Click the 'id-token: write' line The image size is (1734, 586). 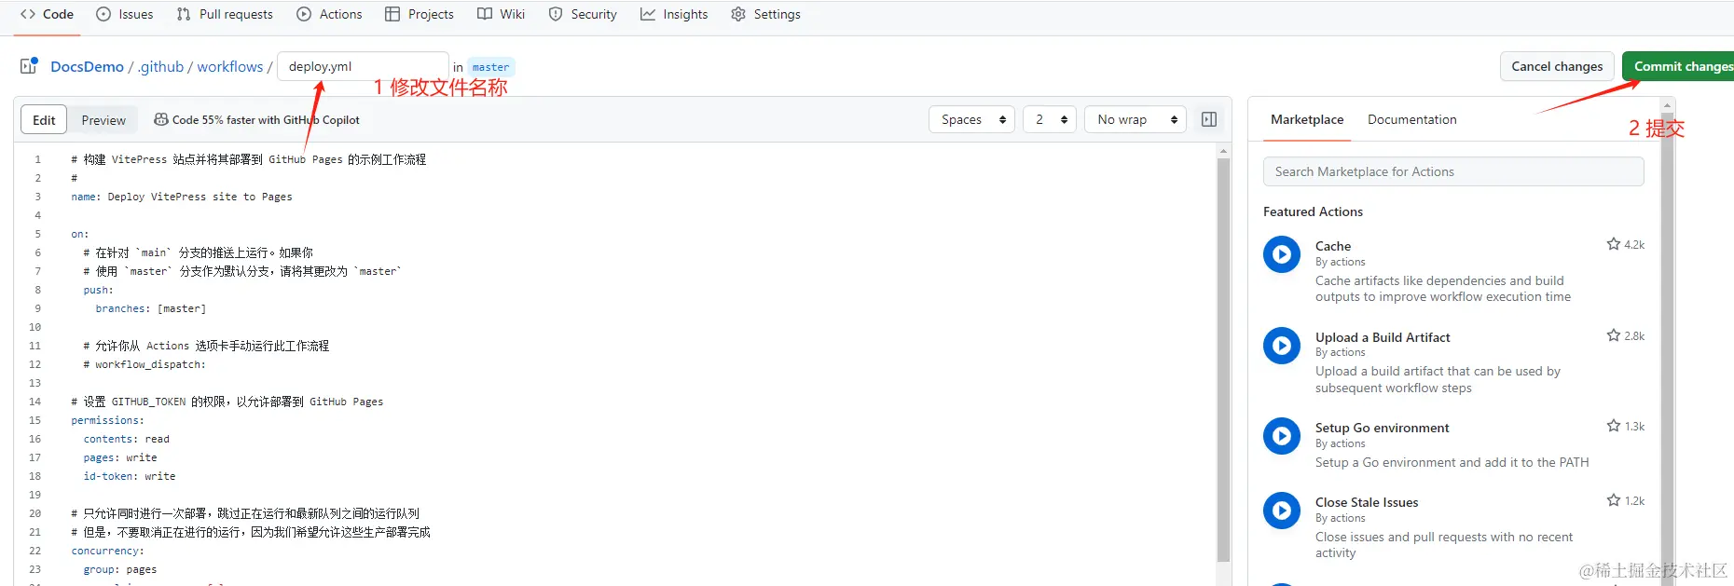(x=130, y=476)
